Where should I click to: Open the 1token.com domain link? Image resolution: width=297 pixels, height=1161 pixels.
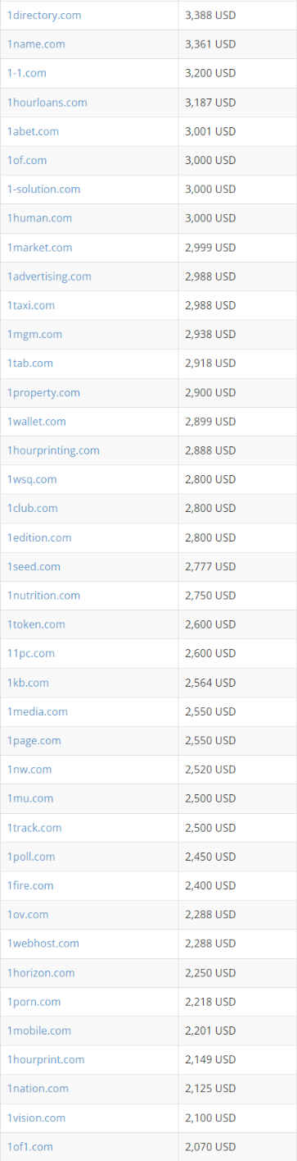(x=36, y=624)
